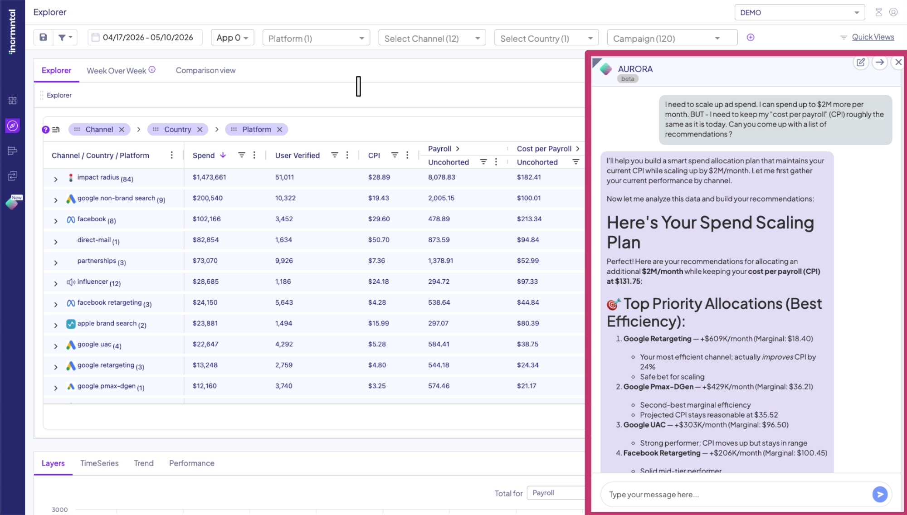
Task: Expand the apple brand search row
Action: click(56, 326)
